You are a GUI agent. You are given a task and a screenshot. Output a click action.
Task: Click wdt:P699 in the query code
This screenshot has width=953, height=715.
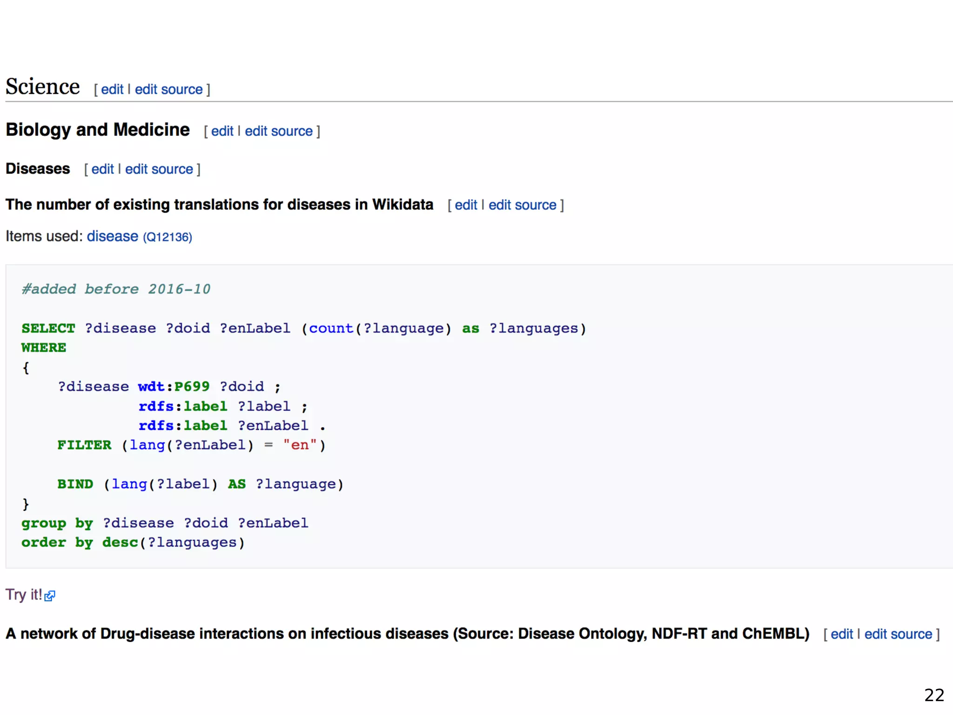(x=174, y=387)
